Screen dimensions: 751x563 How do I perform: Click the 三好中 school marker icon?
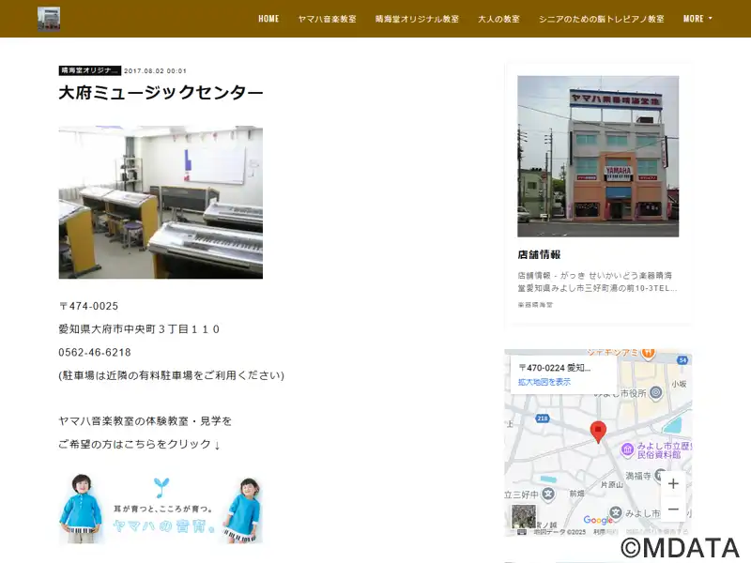(548, 495)
